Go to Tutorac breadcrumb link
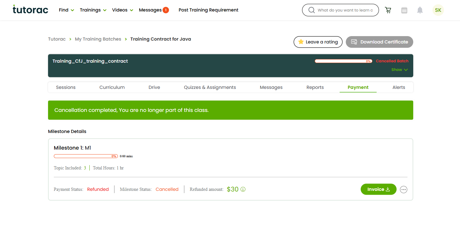 pyautogui.click(x=57, y=39)
